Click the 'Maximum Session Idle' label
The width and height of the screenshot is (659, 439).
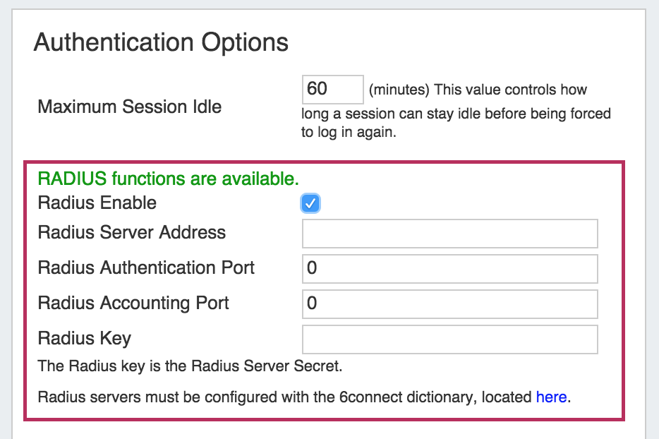[x=130, y=107]
